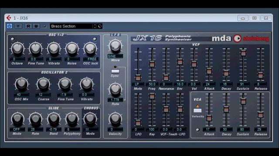
Task: Click the R read automation button
Action: pos(28,26)
